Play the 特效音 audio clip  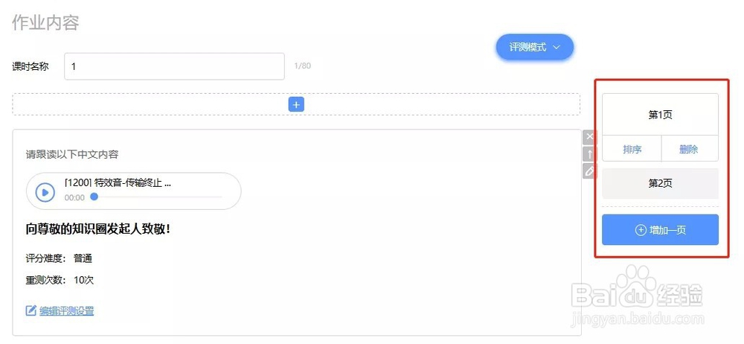(45, 191)
